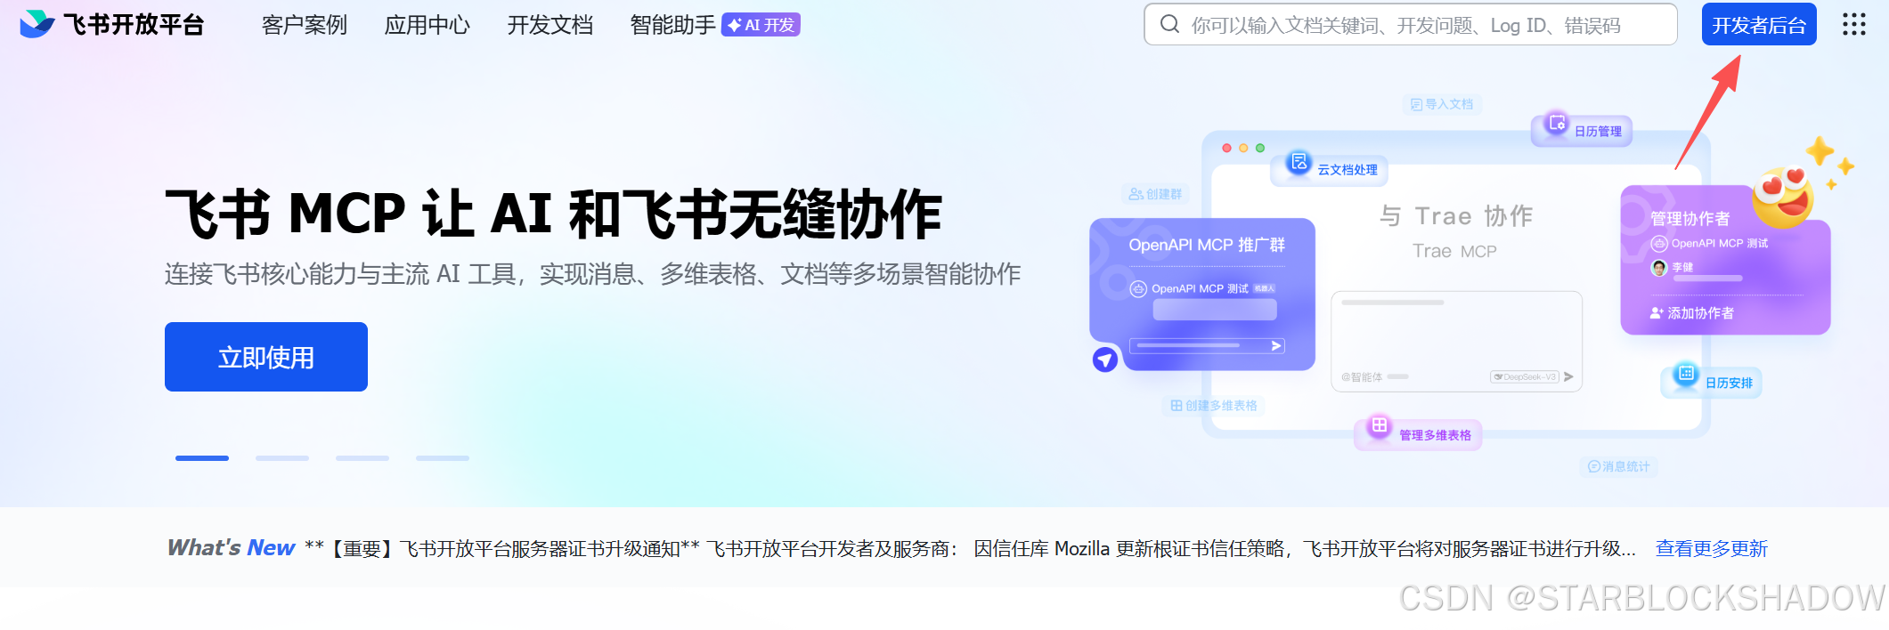1889x630 pixels.
Task: Open the 应用中心 menu item
Action: tap(427, 25)
